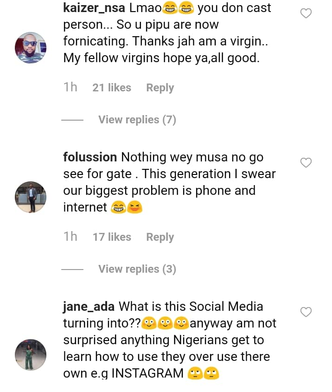Reply to kaizer_nsa's comment

pyautogui.click(x=160, y=88)
